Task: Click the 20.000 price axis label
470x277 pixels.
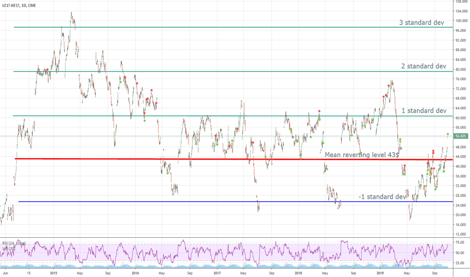Action: pyautogui.click(x=461, y=215)
